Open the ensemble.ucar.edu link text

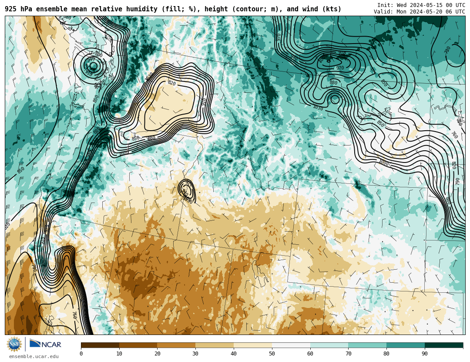pos(34,357)
